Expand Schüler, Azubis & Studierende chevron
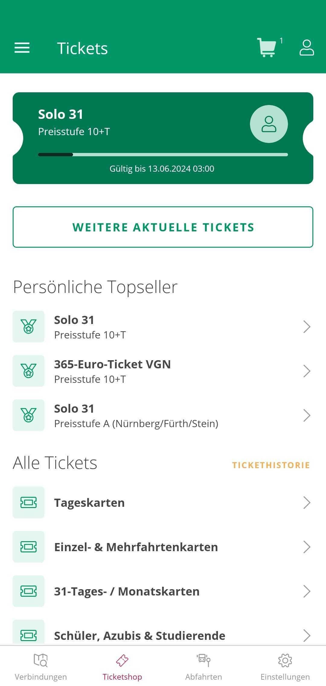Image resolution: width=326 pixels, height=686 pixels. (x=307, y=635)
